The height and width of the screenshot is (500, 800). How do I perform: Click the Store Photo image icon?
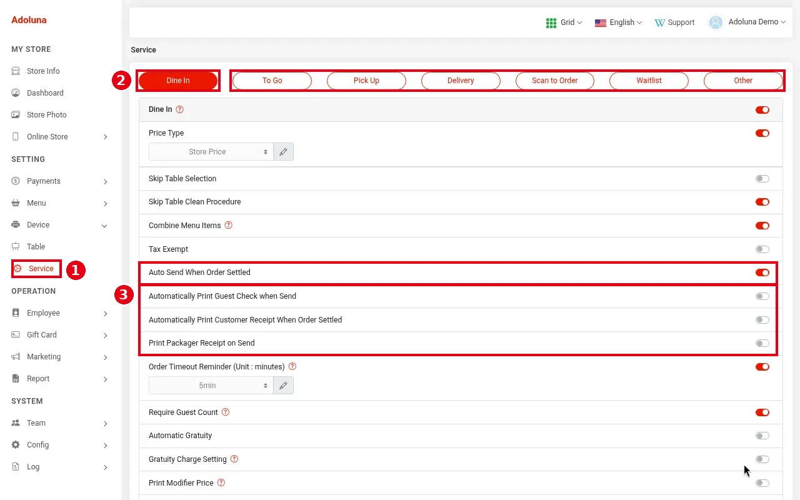(16, 115)
